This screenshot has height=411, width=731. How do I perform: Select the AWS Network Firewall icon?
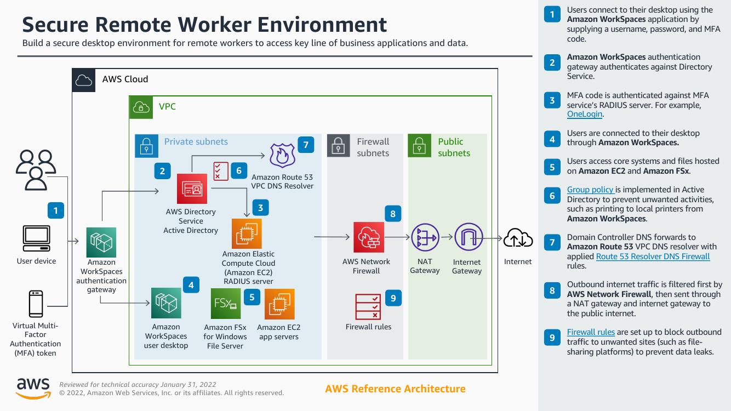click(x=368, y=237)
